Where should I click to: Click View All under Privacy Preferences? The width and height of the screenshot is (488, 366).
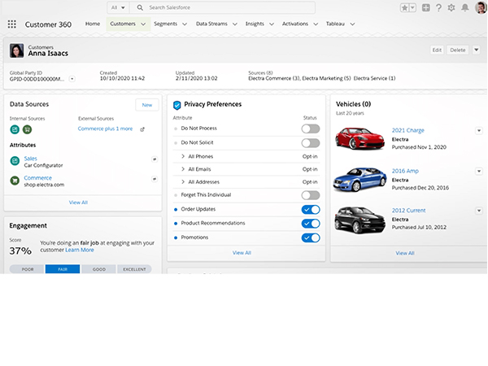click(242, 253)
